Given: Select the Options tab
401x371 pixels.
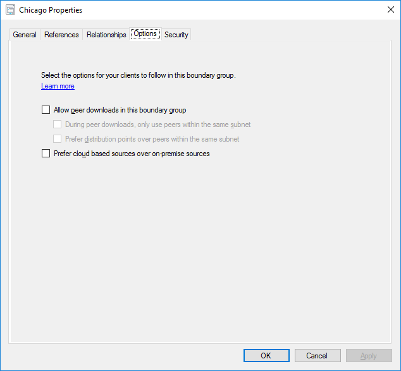Looking at the screenshot, I should pyautogui.click(x=145, y=33).
